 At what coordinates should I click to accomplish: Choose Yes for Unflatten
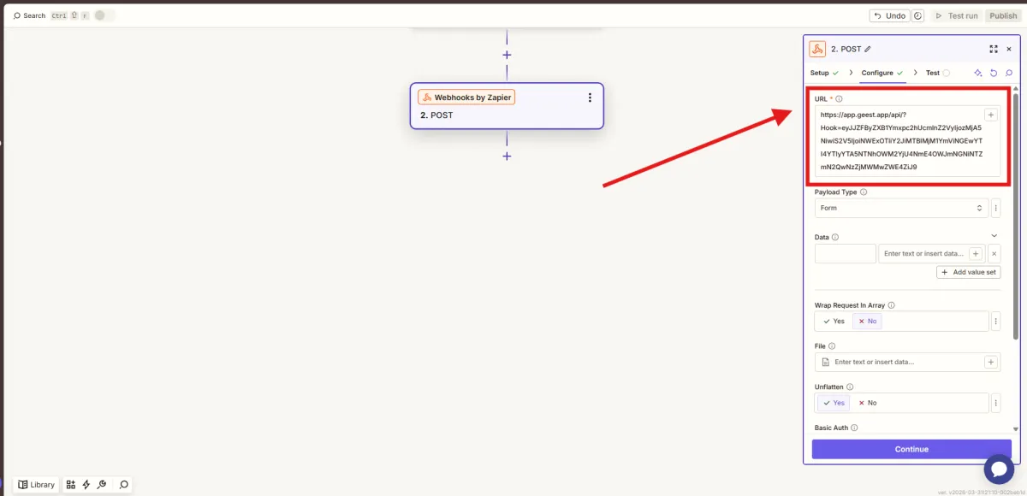[x=834, y=403]
